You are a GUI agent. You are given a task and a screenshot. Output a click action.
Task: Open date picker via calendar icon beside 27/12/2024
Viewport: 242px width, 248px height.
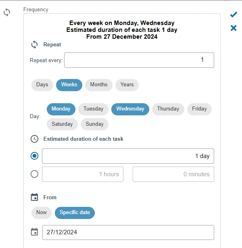tap(34, 232)
